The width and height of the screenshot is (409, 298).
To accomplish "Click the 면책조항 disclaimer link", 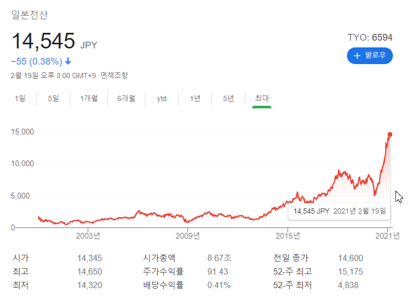I will click(x=114, y=76).
